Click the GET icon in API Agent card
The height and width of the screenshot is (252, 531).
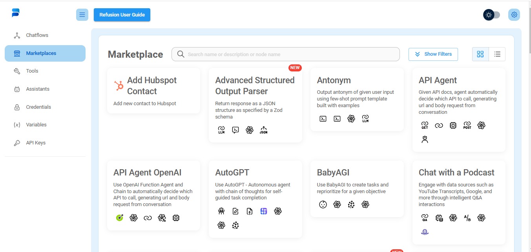[425, 125]
